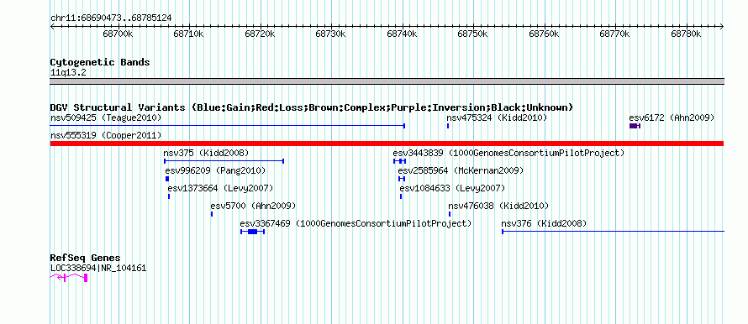Image resolution: width=748 pixels, height=324 pixels.
Task: Click the 68720k ruler tick label
Action: [260, 34]
